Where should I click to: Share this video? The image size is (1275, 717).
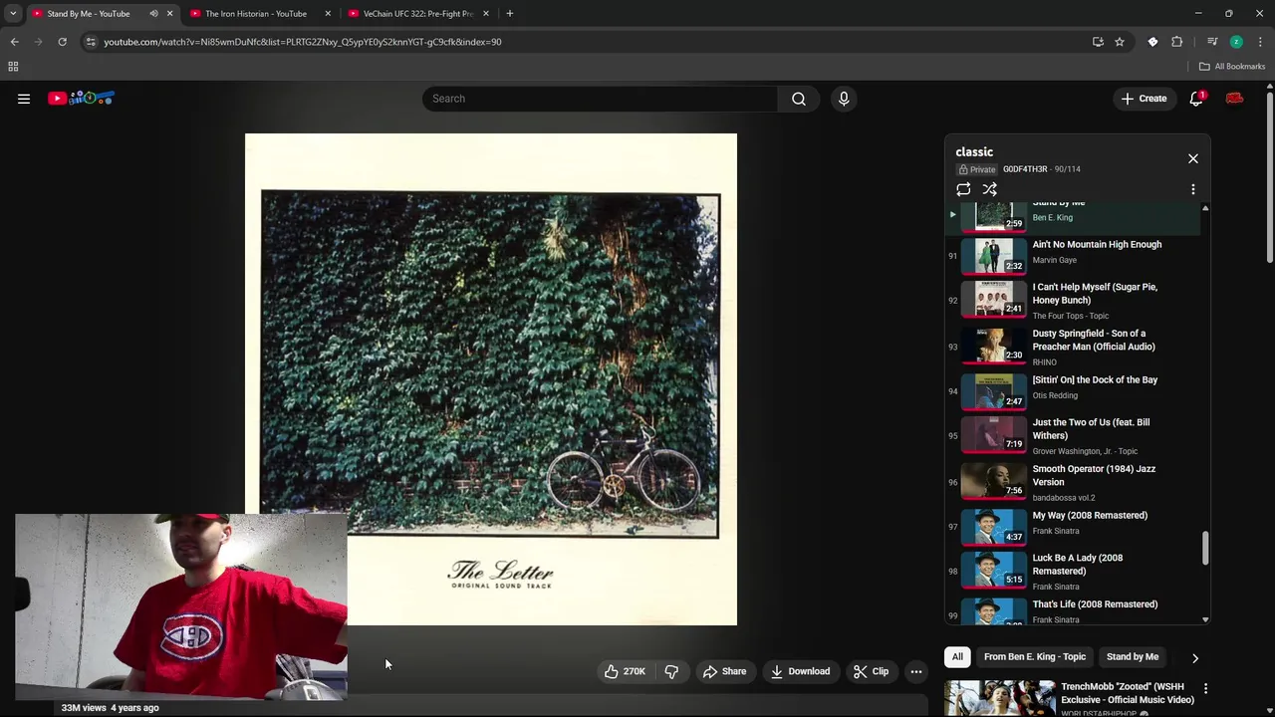pyautogui.click(x=724, y=671)
